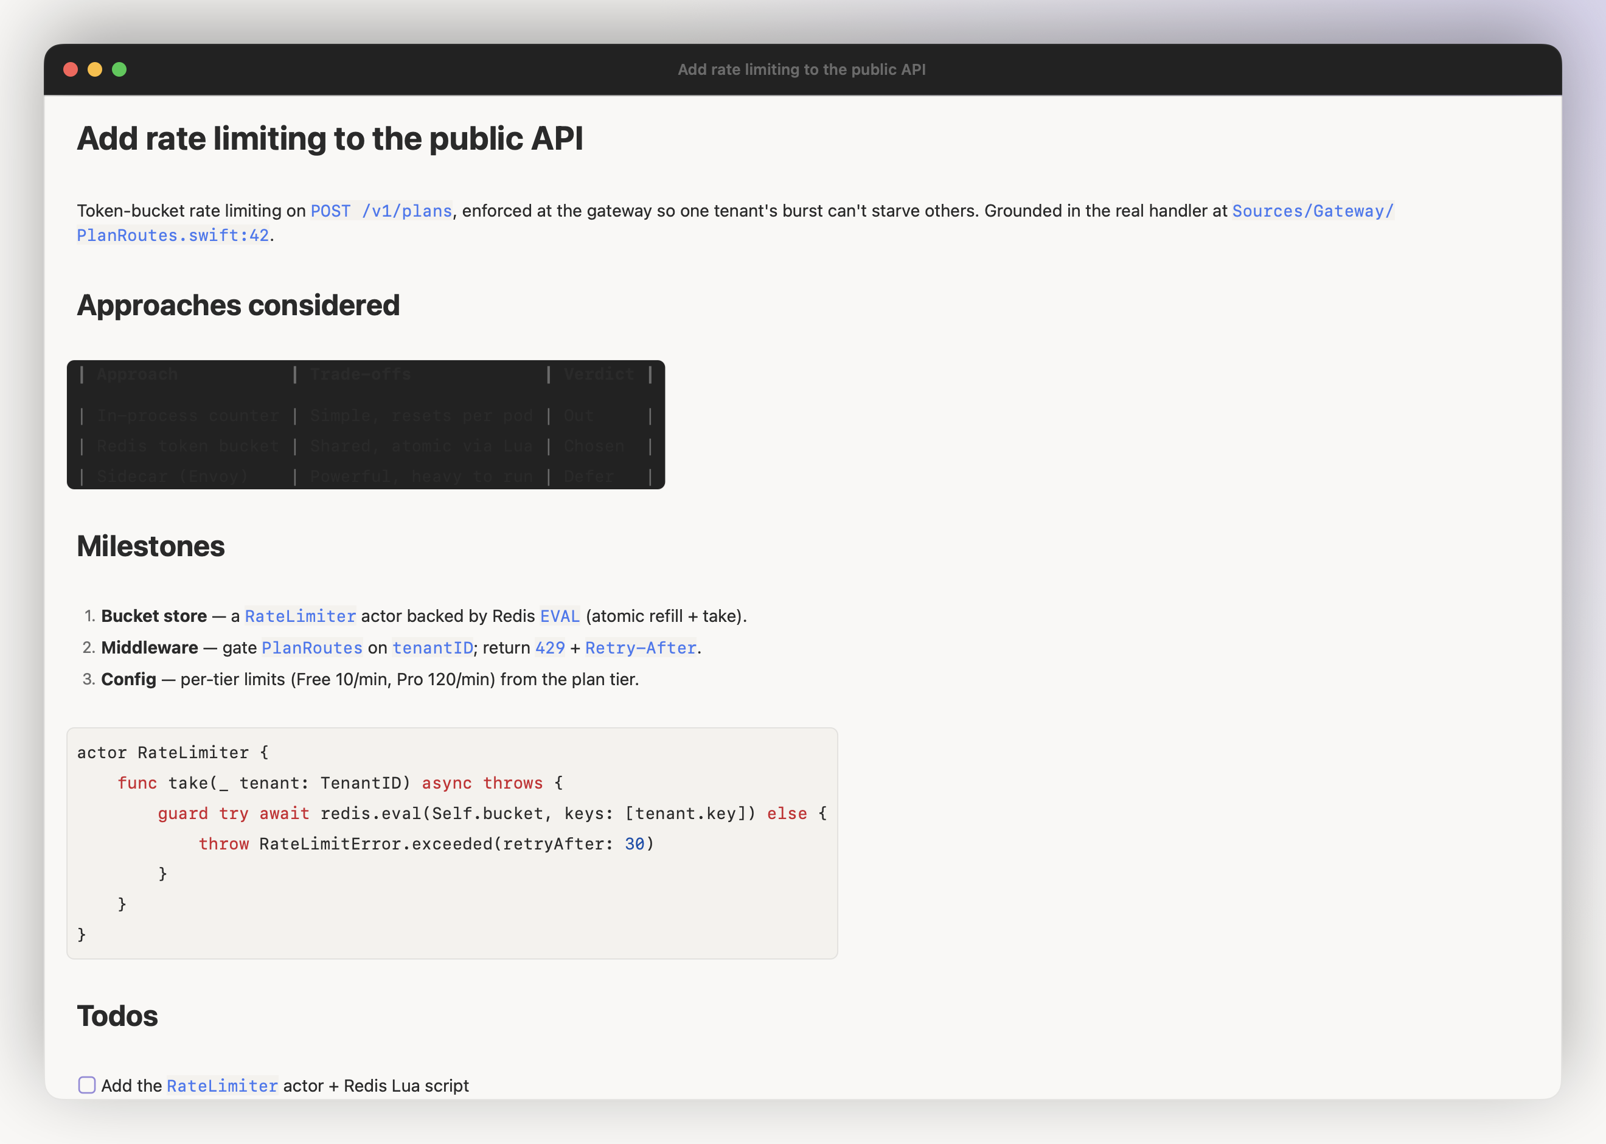Click the 'Bucket store' bold milestone label
Screen dimensions: 1606x1144
(x=154, y=616)
